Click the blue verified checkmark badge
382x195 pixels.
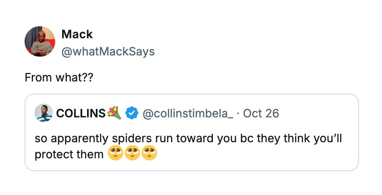tap(132, 114)
